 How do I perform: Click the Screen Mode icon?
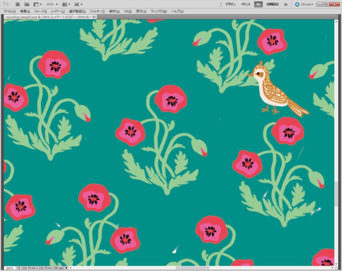[x=77, y=4]
